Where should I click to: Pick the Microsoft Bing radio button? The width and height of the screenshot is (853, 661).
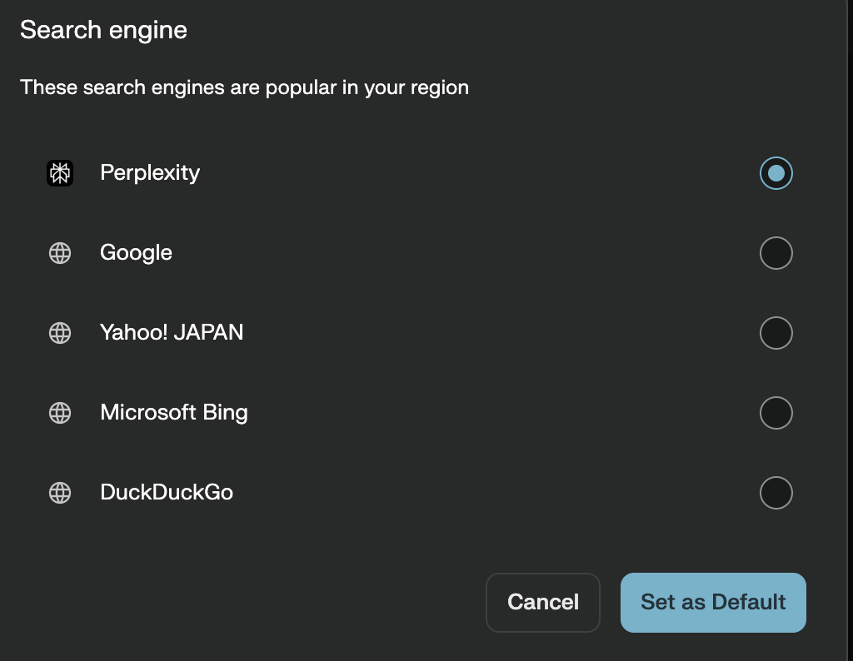(776, 413)
